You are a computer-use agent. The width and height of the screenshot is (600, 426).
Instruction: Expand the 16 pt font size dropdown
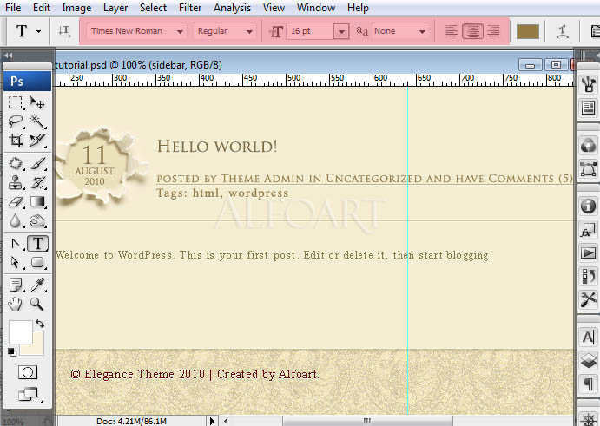(341, 32)
